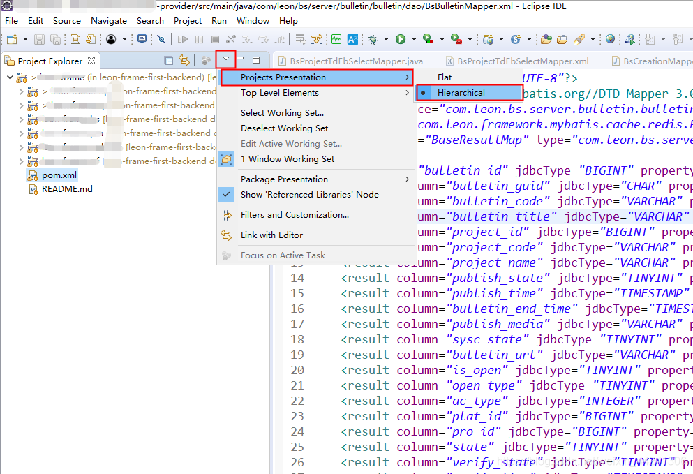Close the Project Explorer view
This screenshot has height=474, width=693.
point(91,60)
